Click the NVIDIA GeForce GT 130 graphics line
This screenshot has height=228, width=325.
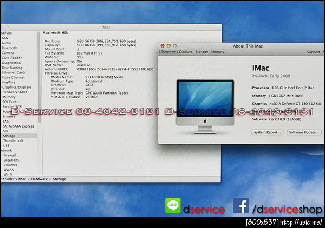click(x=287, y=104)
